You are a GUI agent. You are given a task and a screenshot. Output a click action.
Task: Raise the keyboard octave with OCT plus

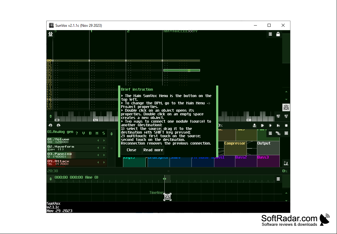tap(286, 116)
